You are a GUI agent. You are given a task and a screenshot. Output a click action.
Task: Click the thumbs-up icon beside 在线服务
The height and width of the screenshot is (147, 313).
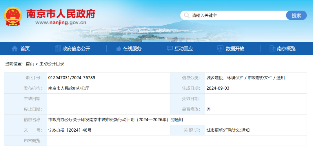118,48
